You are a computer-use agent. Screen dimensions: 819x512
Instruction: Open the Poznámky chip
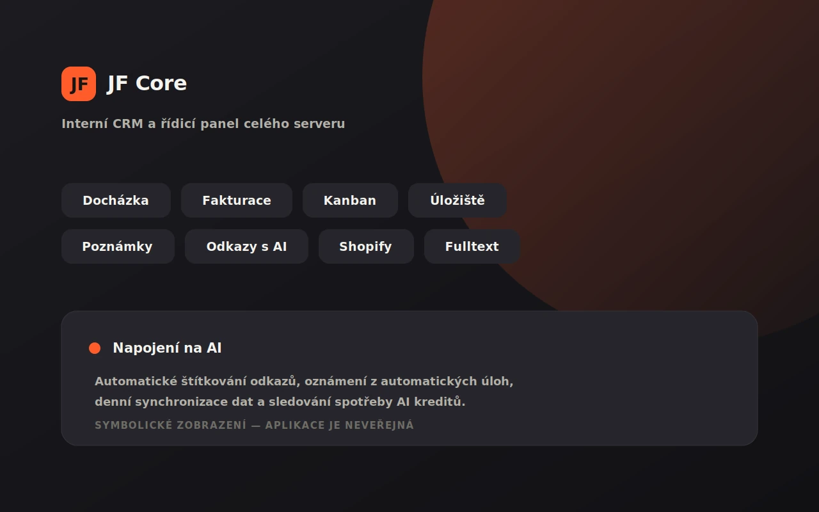point(118,246)
